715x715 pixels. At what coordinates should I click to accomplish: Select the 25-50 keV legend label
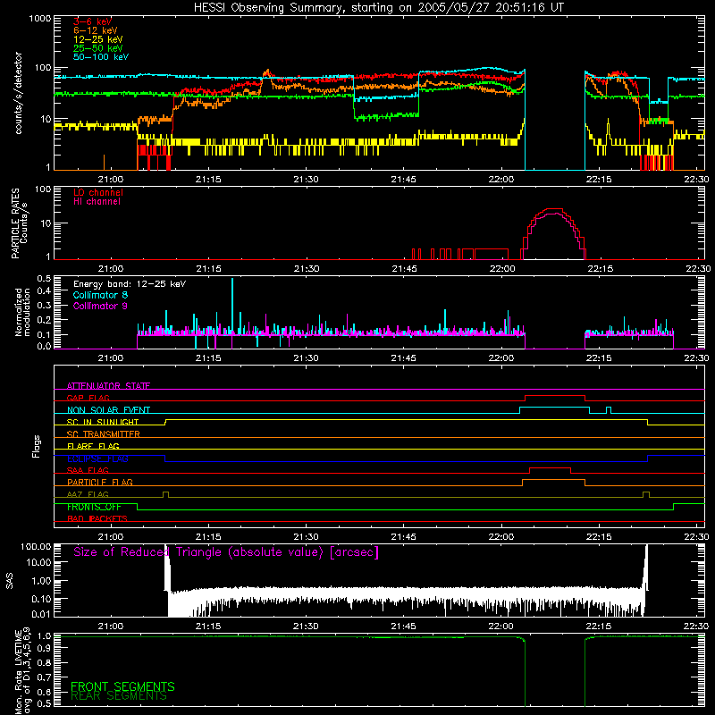tap(98, 48)
